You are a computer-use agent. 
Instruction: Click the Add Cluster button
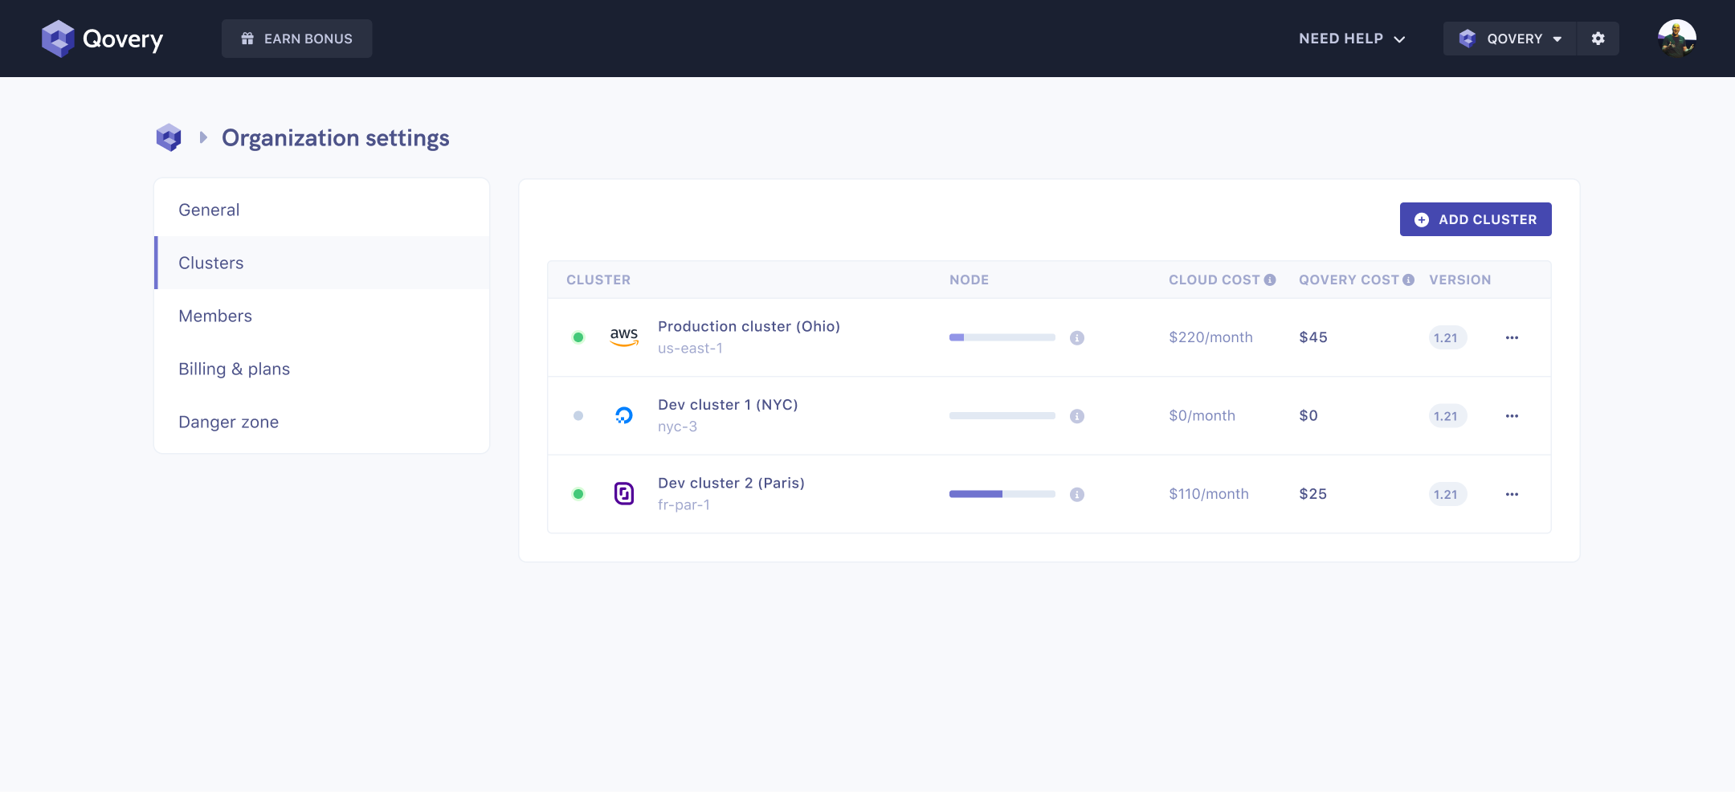1476,219
